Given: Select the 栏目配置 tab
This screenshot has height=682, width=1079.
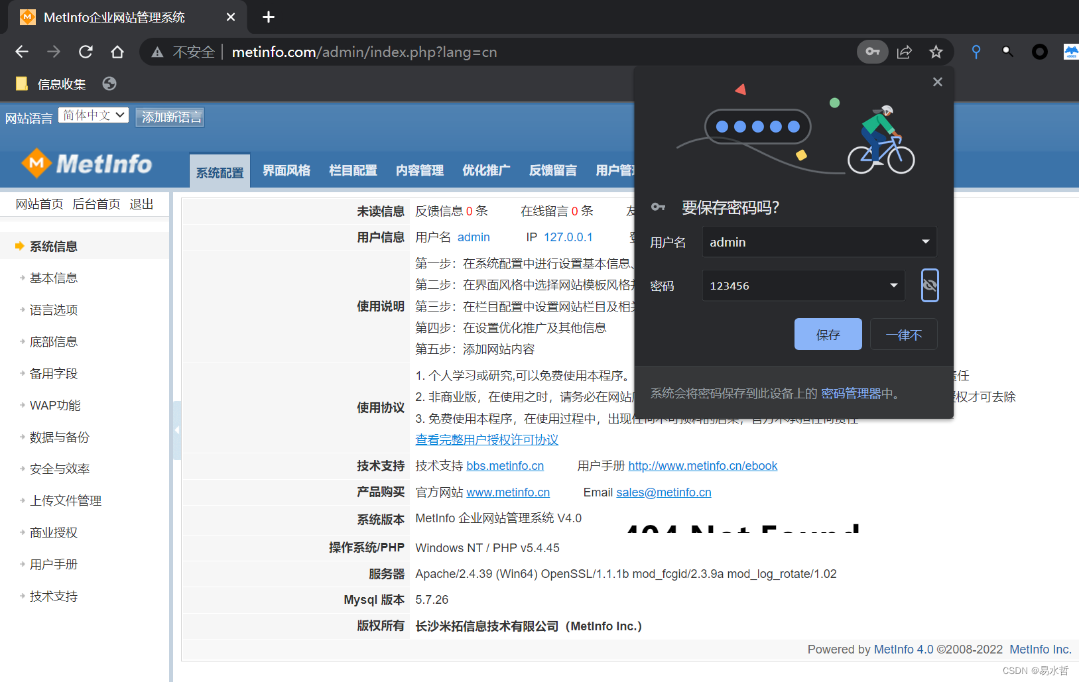Looking at the screenshot, I should point(353,170).
